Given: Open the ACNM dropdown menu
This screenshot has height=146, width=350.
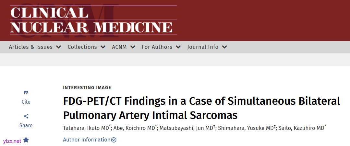Looking at the screenshot, I should point(124,47).
